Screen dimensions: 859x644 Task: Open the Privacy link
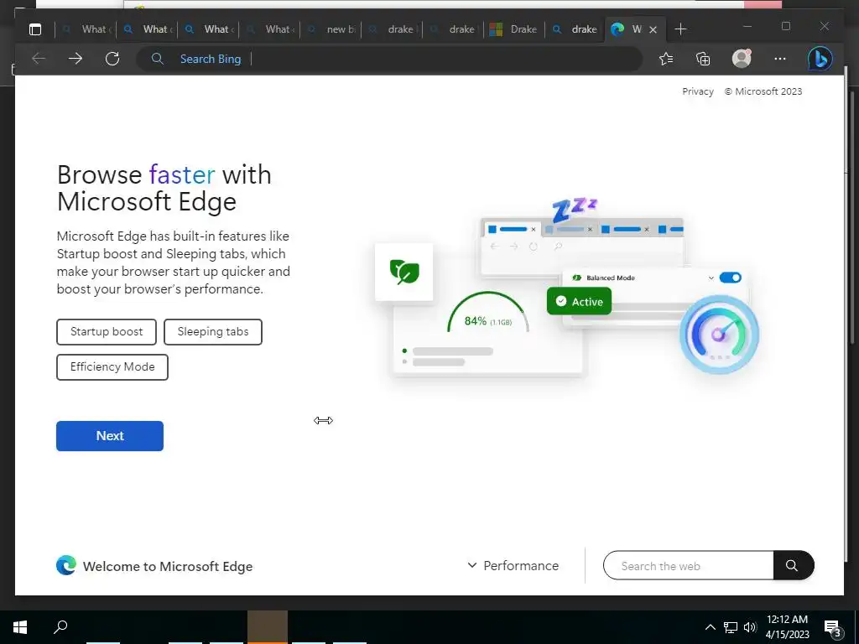point(698,91)
